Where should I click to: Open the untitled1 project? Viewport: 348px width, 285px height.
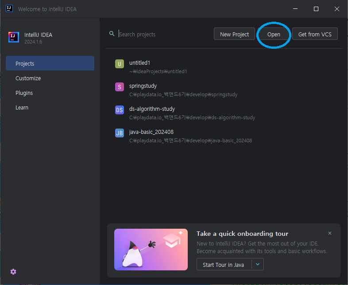click(224, 67)
